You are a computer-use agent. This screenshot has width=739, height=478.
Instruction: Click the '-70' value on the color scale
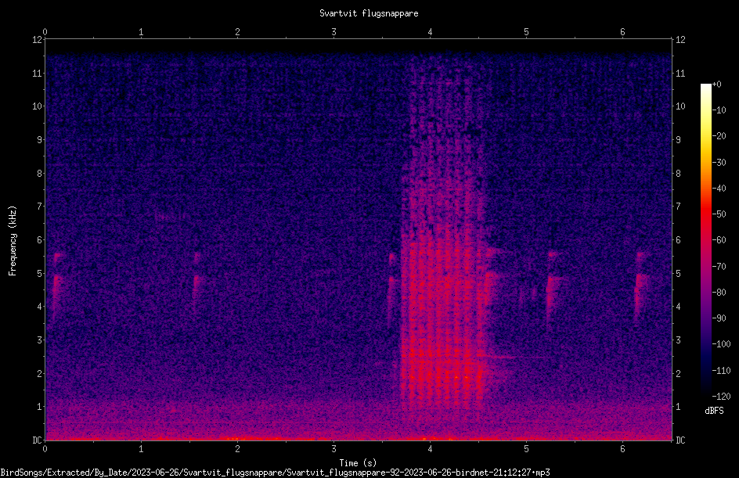tap(719, 267)
